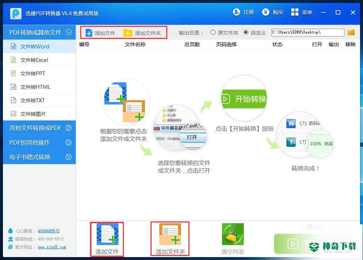Click the picture icon beside 文件转图片
363x260 pixels.
(13, 114)
